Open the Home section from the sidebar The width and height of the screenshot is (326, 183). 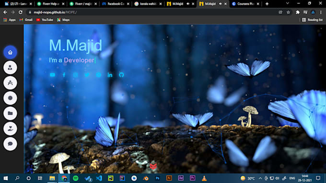10,52
